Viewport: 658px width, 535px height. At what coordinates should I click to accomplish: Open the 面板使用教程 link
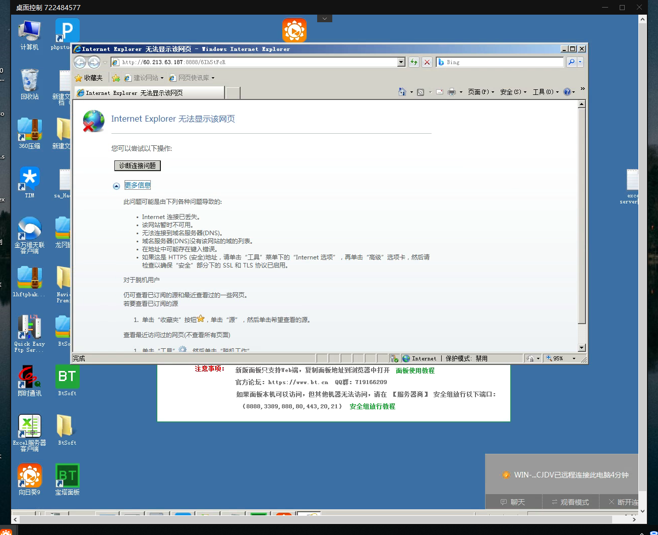415,370
